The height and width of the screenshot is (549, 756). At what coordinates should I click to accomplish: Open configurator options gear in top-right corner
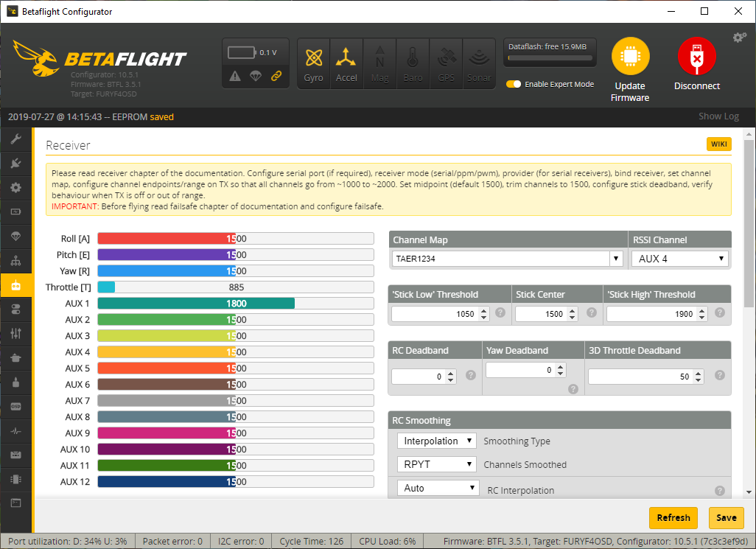[740, 38]
